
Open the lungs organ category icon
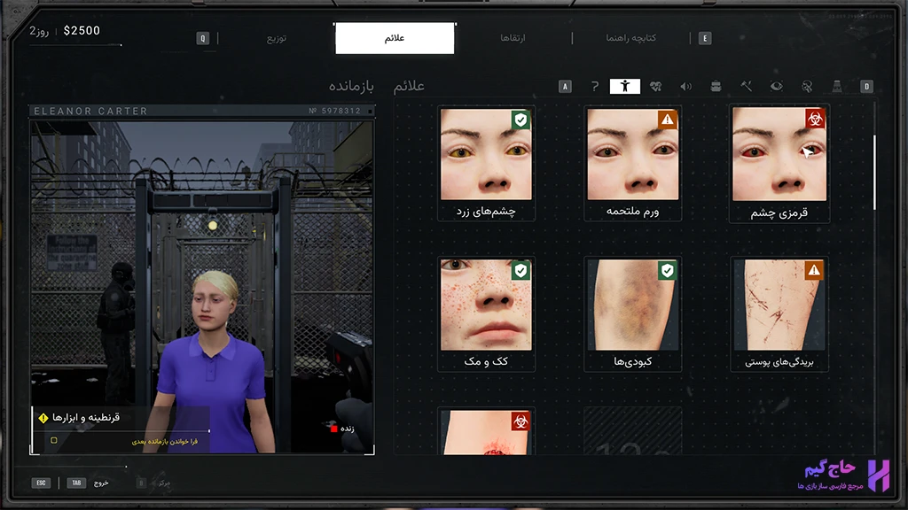pyautogui.click(x=807, y=86)
